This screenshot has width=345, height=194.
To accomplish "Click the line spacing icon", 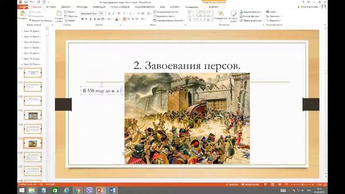I will (149, 13).
